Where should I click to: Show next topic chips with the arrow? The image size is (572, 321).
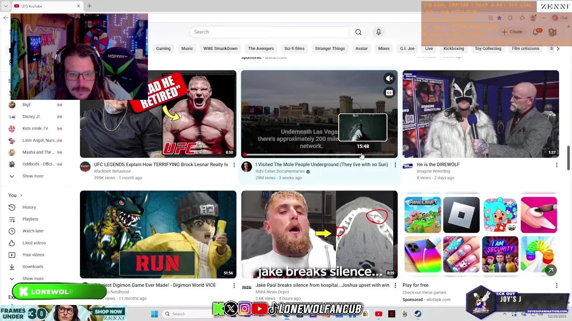tap(558, 49)
